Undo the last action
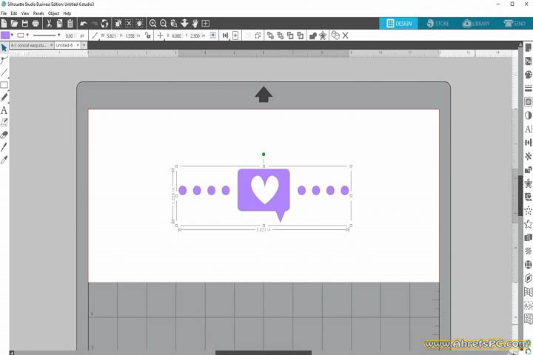 [x=83, y=24]
